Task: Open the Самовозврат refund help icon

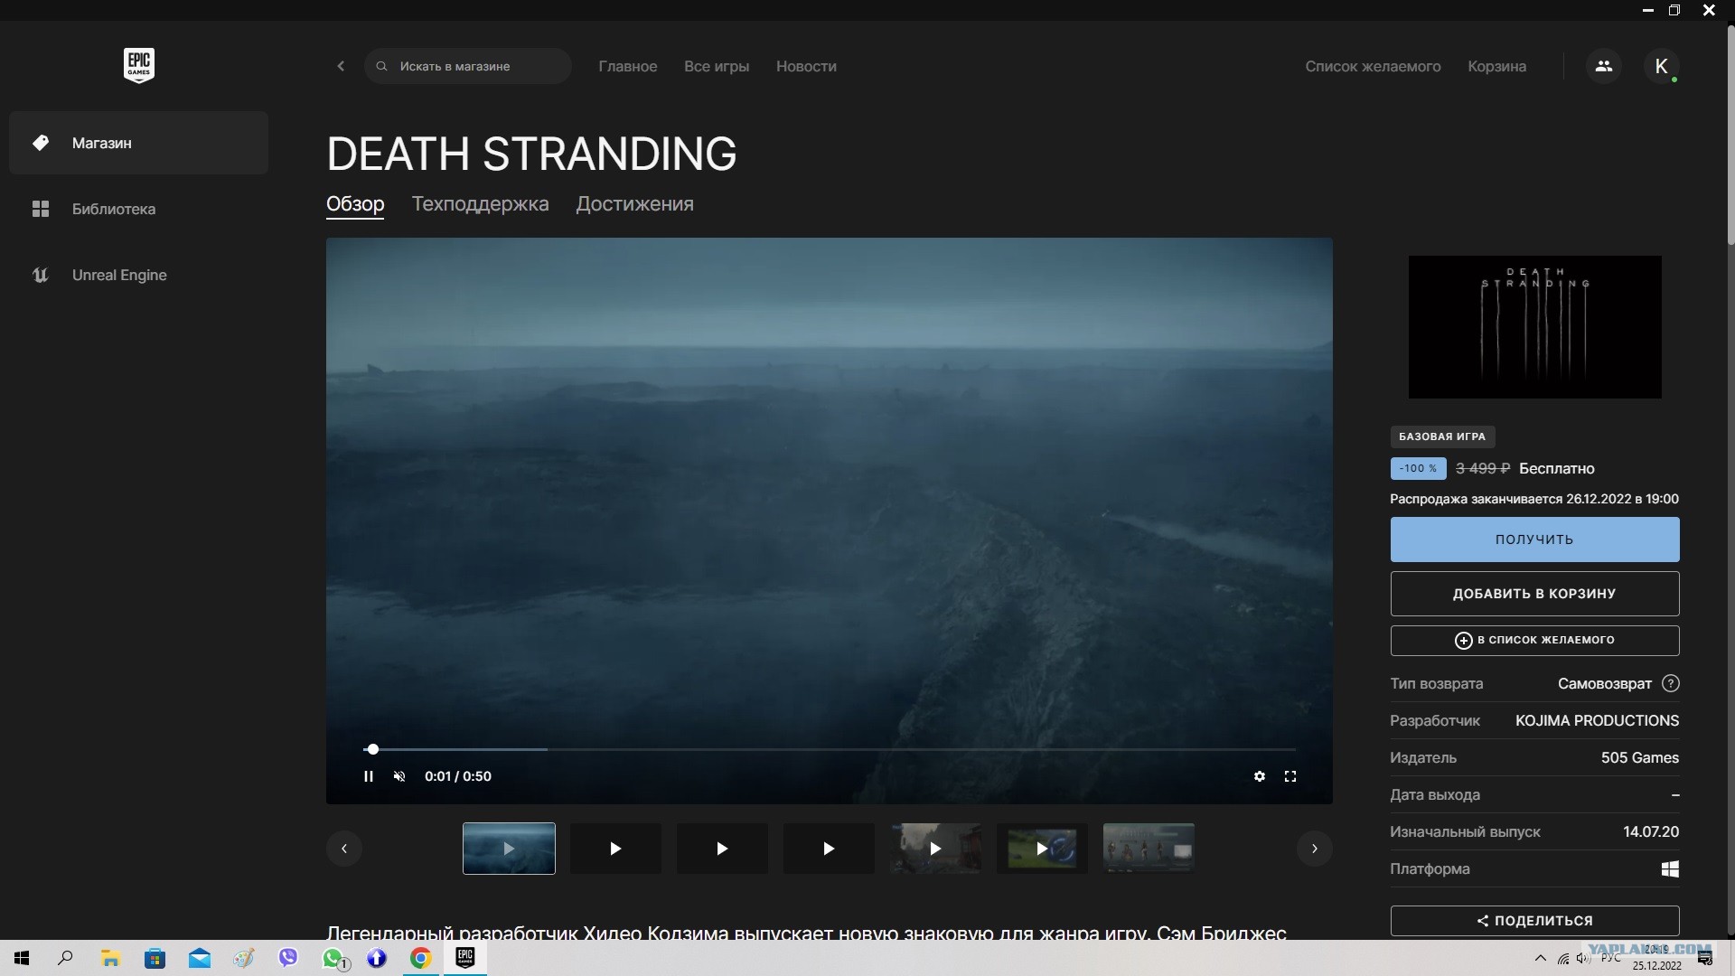Action: (1671, 683)
